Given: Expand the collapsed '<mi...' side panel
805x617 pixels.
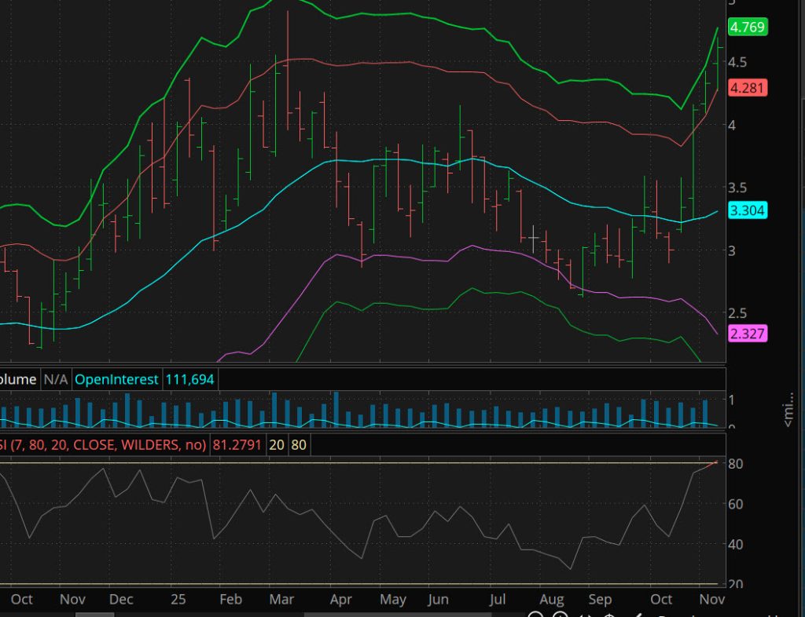Looking at the screenshot, I should [x=788, y=410].
